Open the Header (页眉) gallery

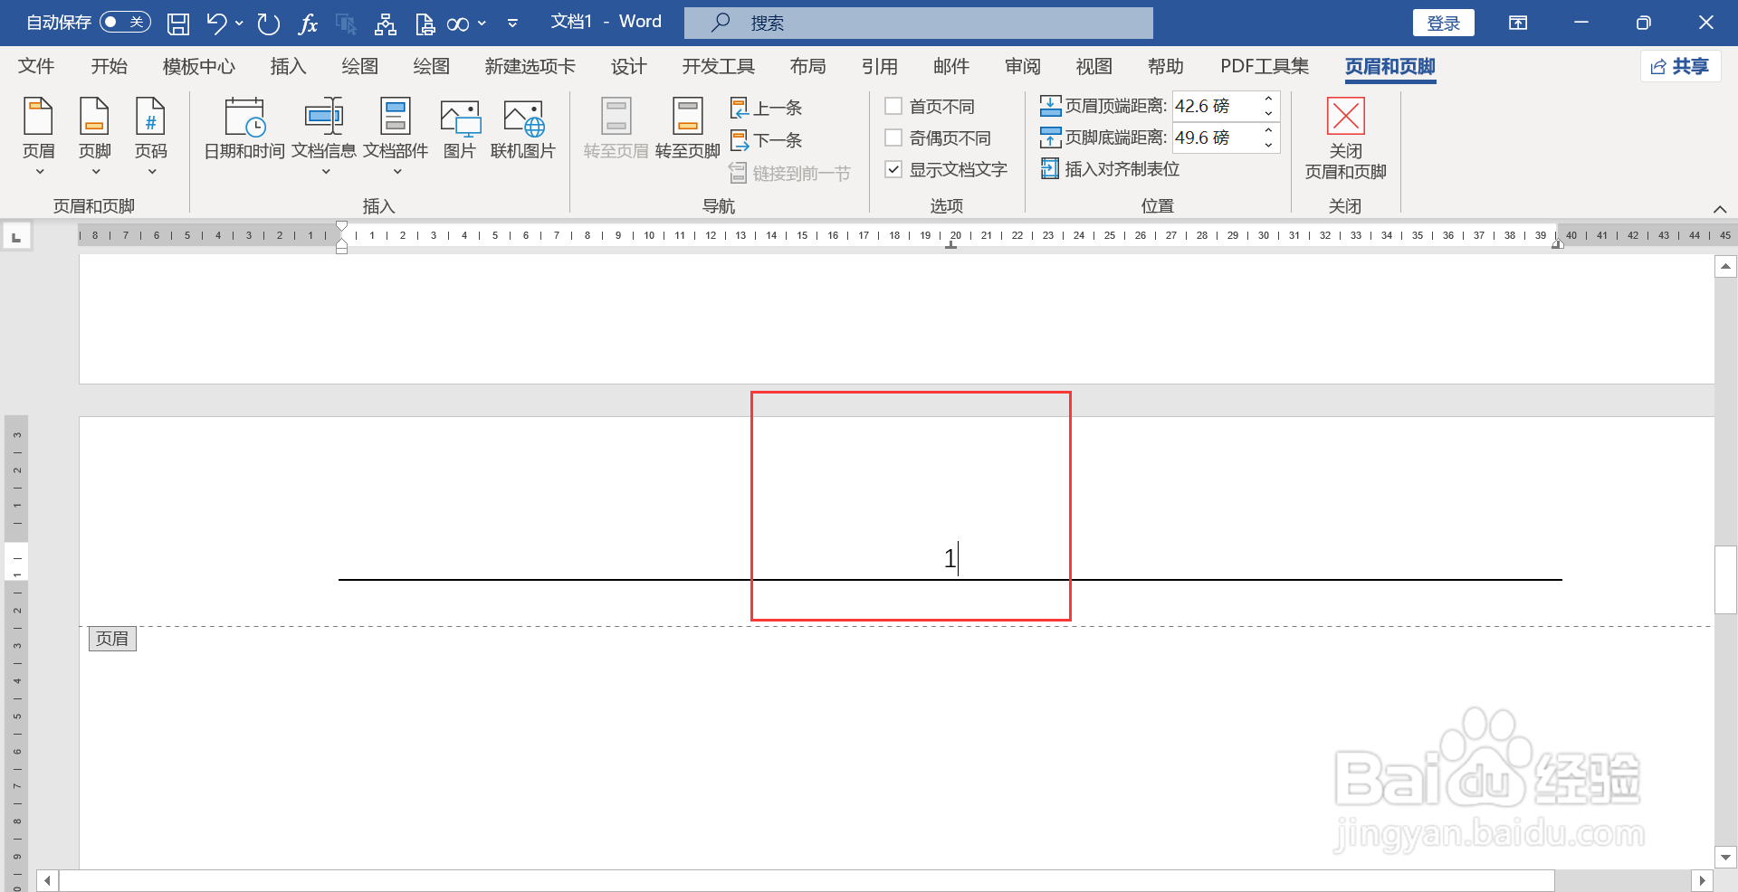(x=39, y=136)
